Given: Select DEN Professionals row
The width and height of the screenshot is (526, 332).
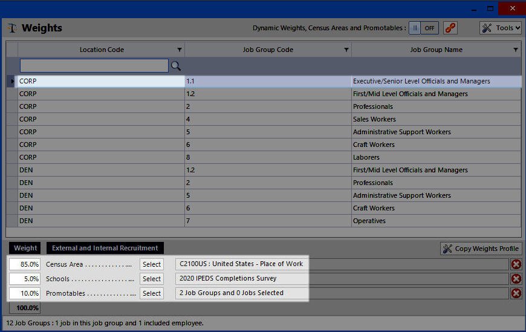Looking at the screenshot, I should pos(264,183).
